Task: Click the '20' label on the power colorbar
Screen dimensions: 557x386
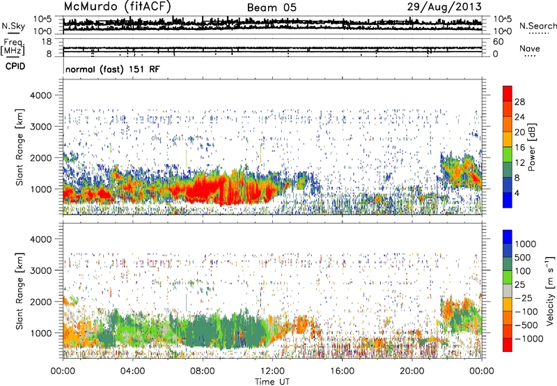Action: coord(519,132)
